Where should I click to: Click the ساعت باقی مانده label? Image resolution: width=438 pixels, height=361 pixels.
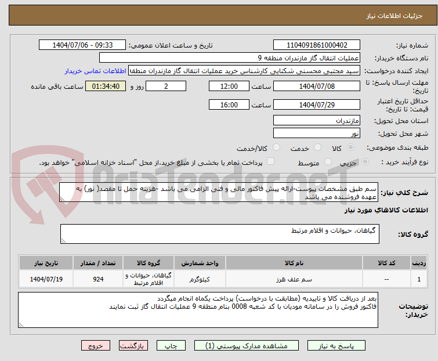click(57, 86)
